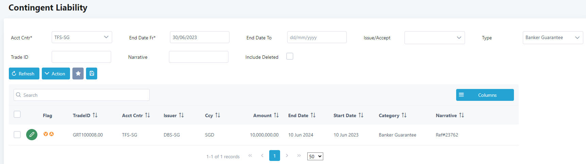
Task: Sort by Narrative column arrows
Action: [x=461, y=115]
